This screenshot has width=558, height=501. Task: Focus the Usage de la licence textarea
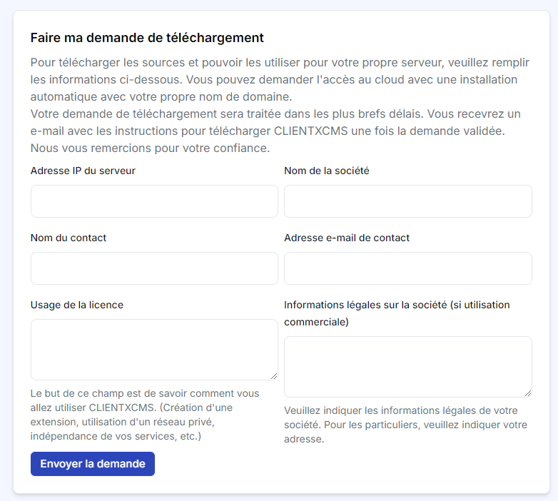[x=154, y=349]
